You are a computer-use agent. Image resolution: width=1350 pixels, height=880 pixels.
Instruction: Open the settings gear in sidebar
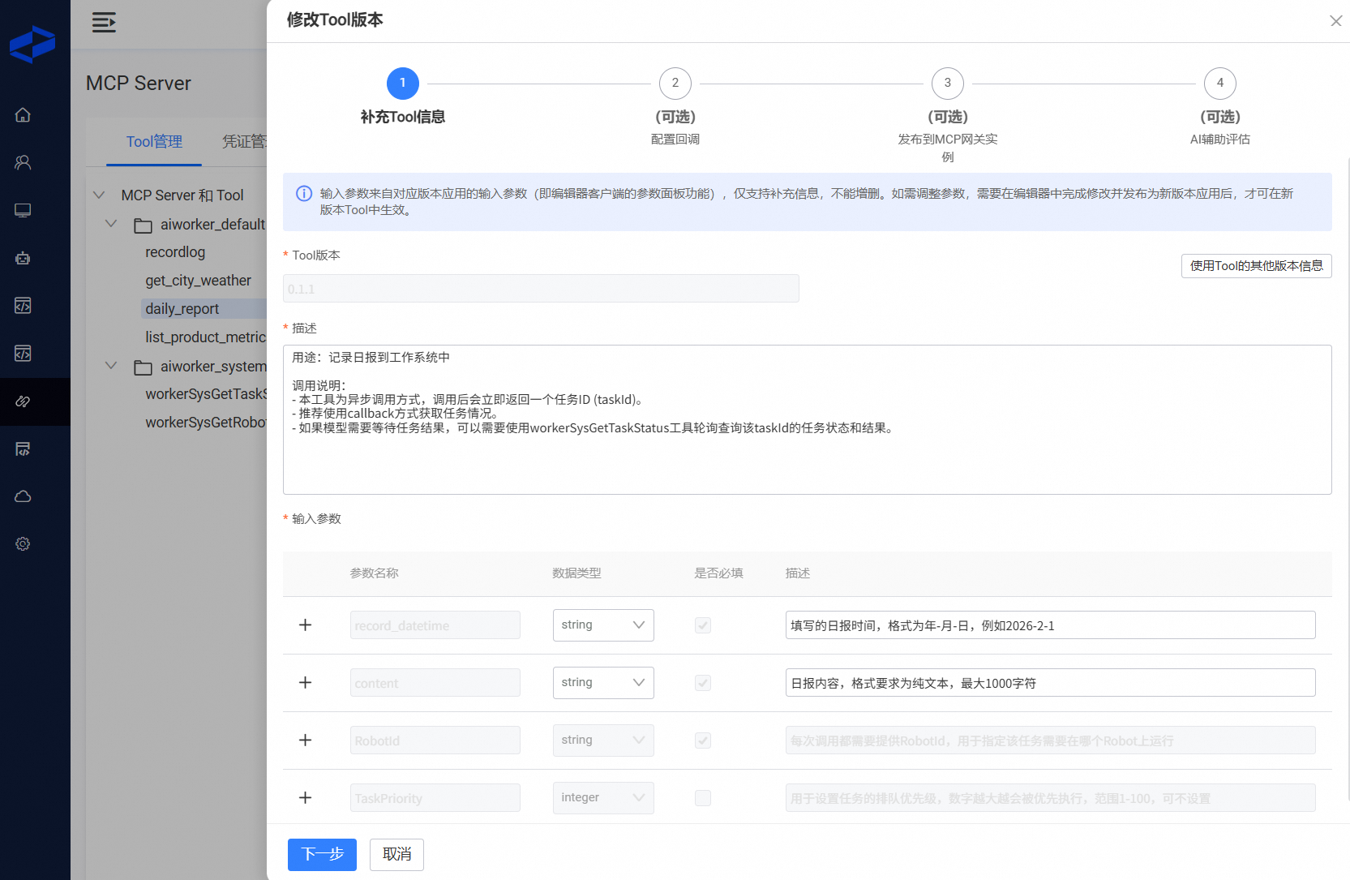pos(23,544)
